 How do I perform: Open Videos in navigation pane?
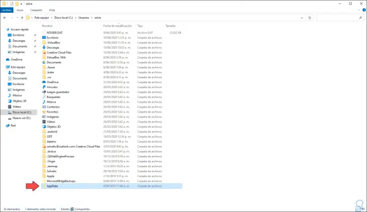coord(17,107)
